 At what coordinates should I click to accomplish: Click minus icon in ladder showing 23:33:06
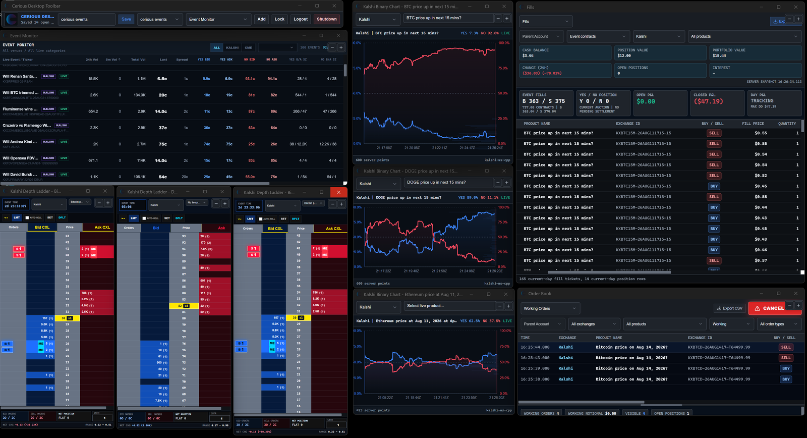(x=333, y=204)
